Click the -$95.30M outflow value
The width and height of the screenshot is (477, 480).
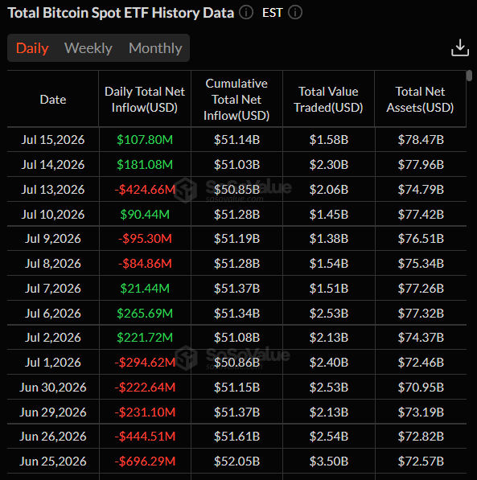(145, 239)
